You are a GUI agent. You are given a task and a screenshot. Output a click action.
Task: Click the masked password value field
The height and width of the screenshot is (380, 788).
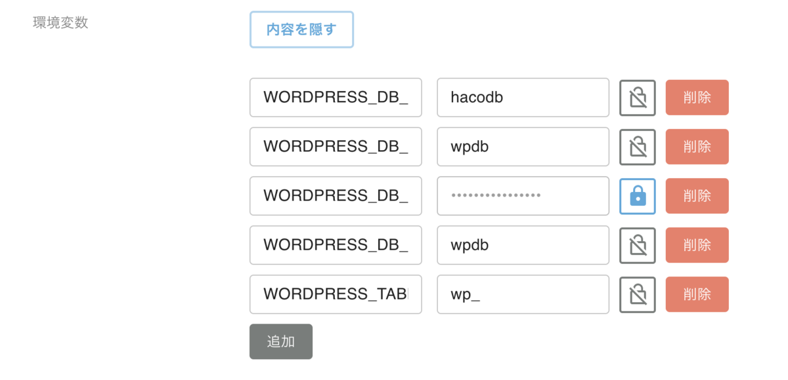[523, 196]
